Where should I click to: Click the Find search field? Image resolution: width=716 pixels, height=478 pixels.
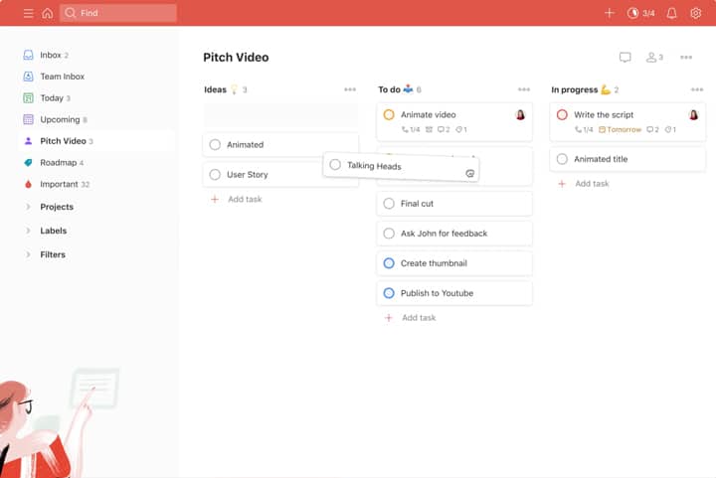118,13
